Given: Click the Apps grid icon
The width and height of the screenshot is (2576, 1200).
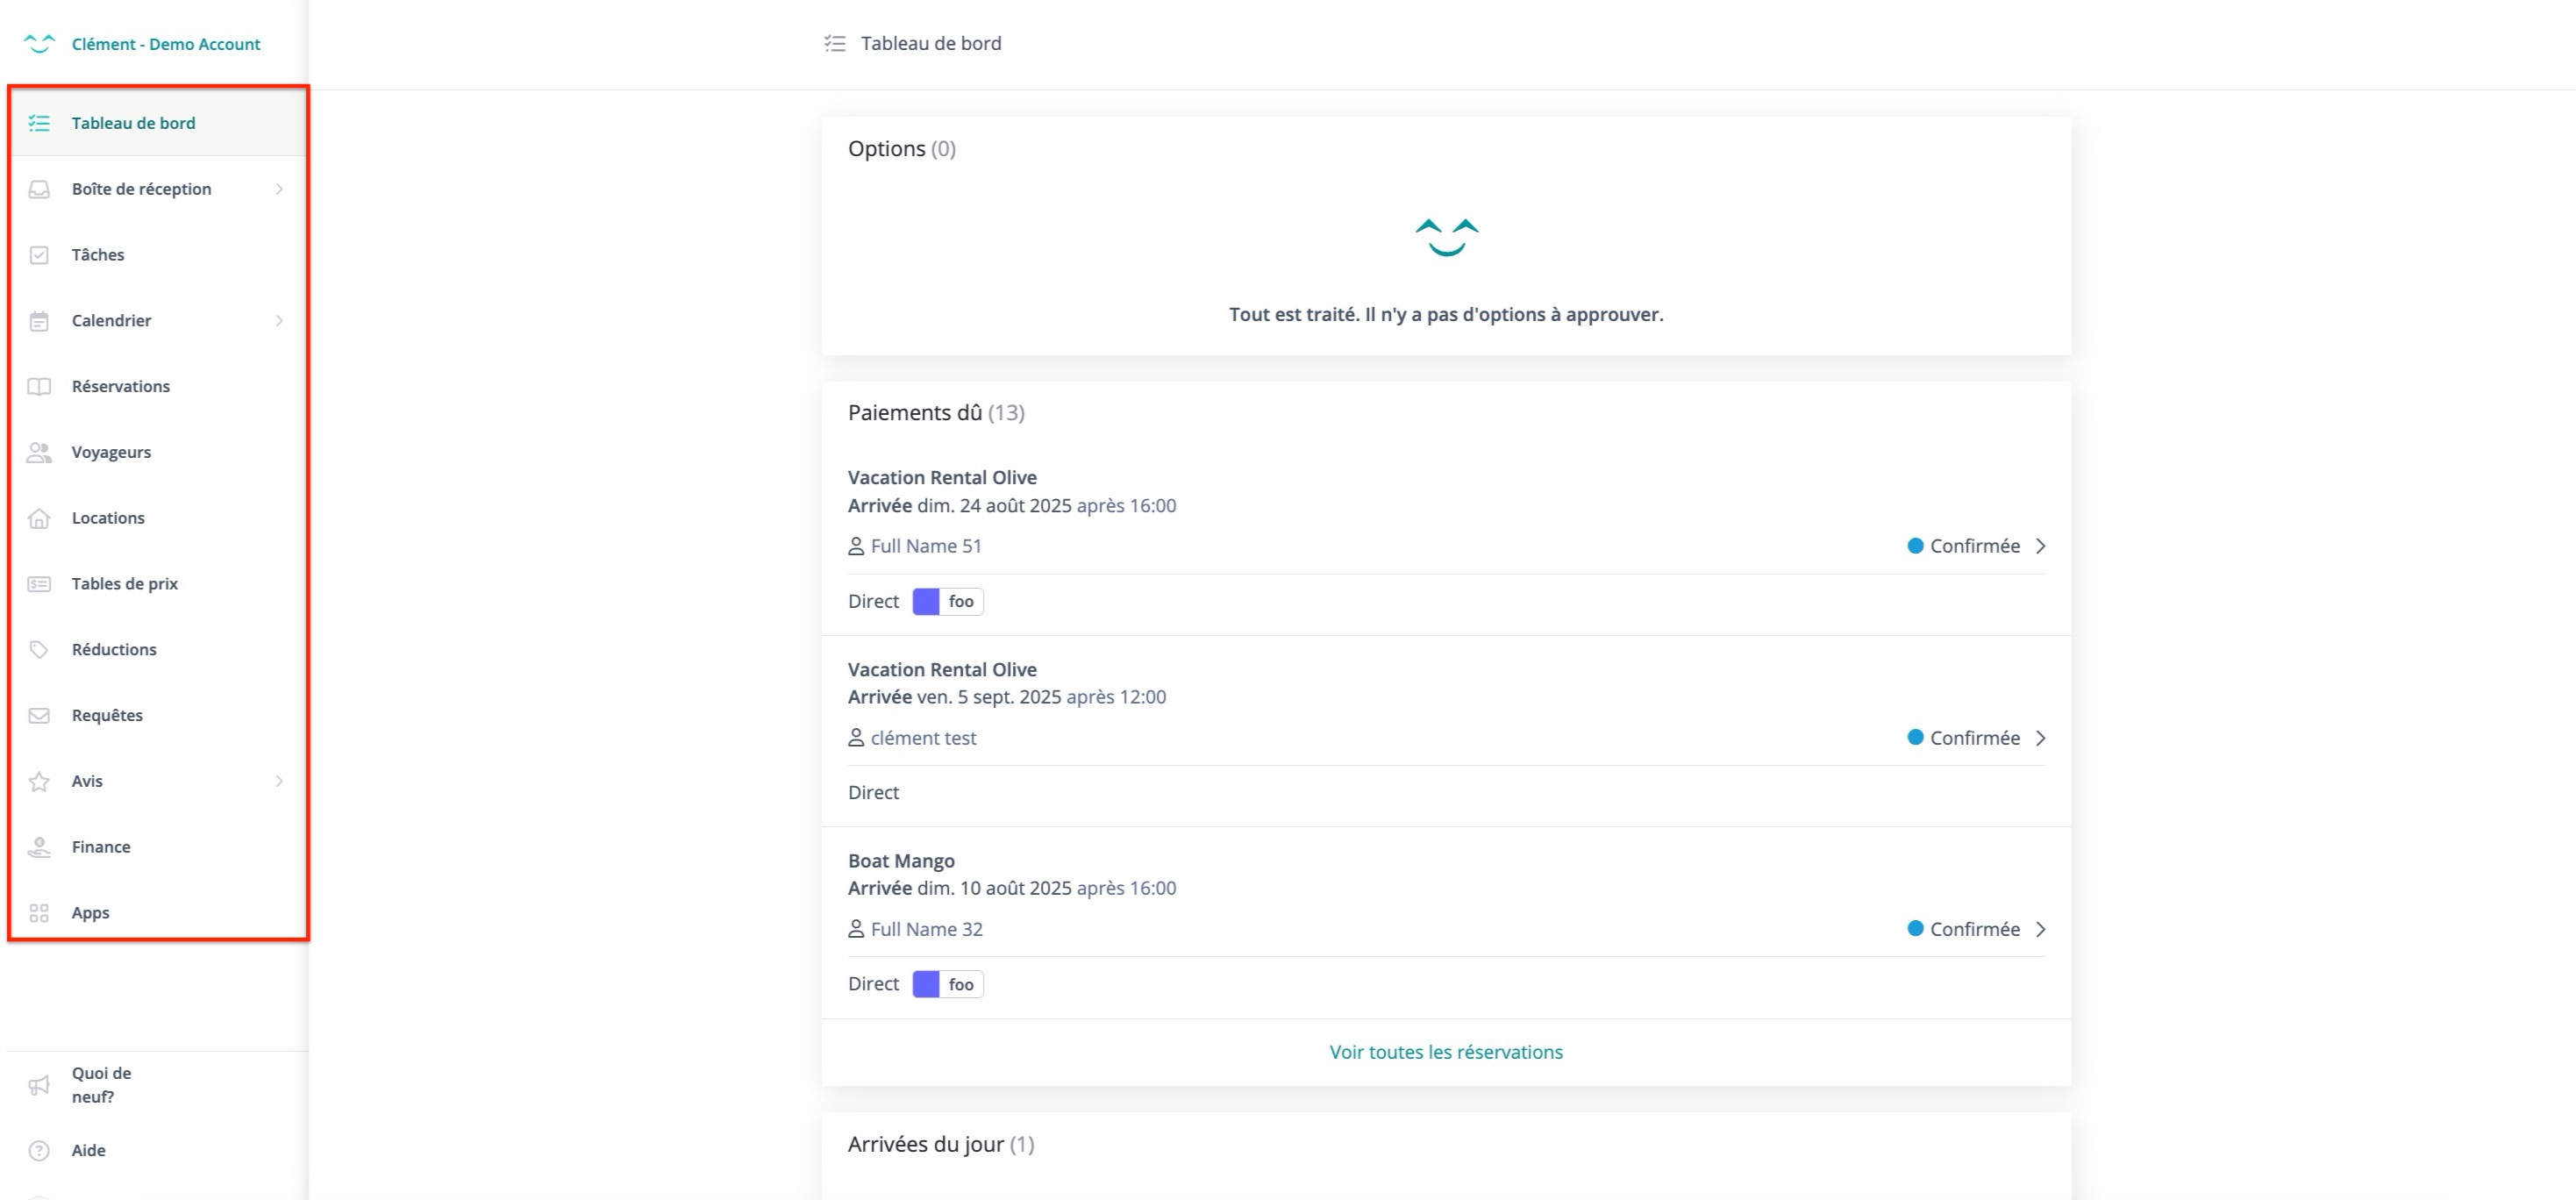Looking at the screenshot, I should click(x=39, y=913).
